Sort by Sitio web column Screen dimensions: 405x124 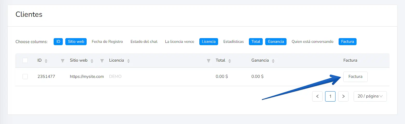coord(92,61)
